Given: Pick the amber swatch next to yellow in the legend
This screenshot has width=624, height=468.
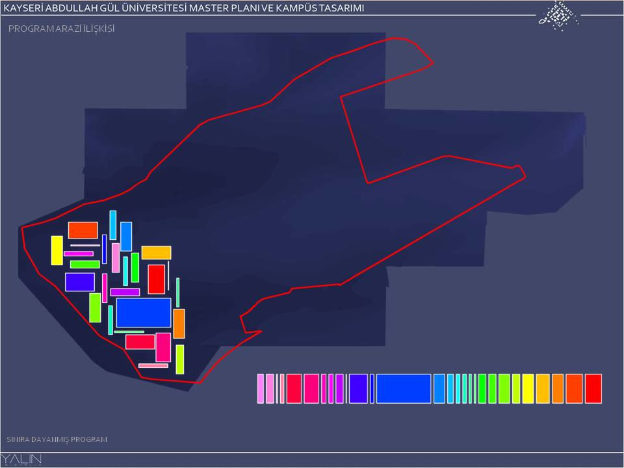Looking at the screenshot, I should pyautogui.click(x=543, y=388).
